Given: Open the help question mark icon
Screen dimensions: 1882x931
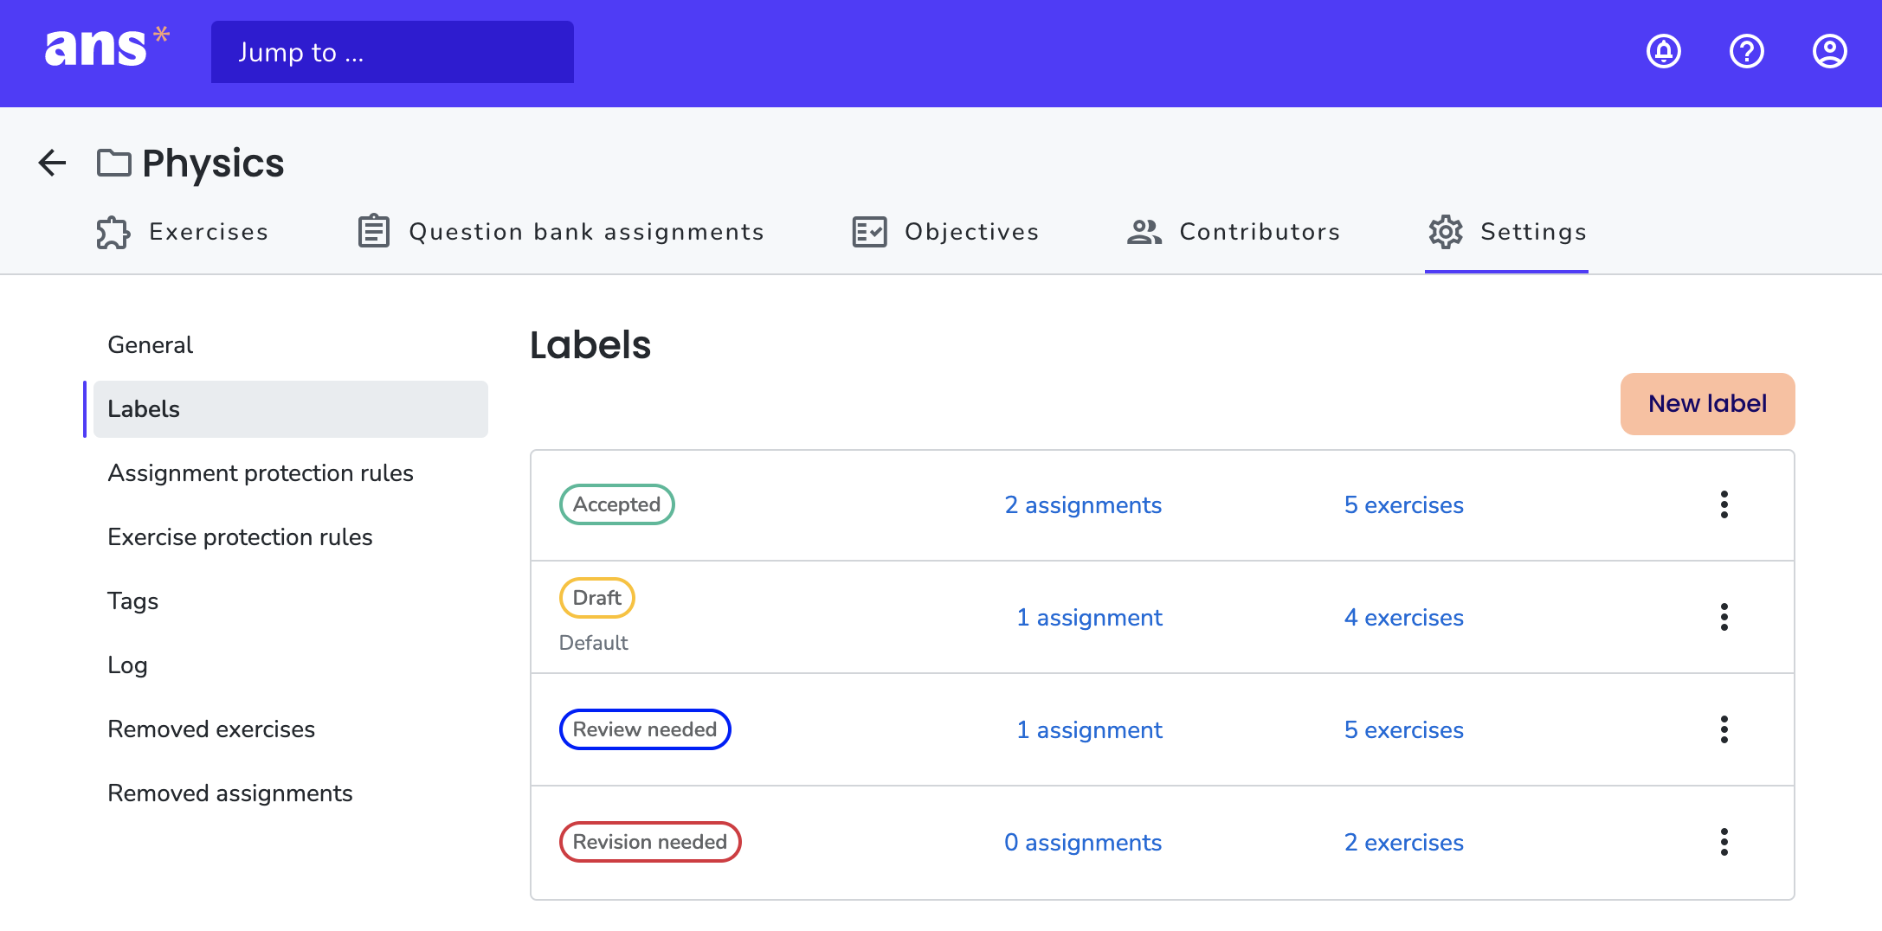Looking at the screenshot, I should (x=1746, y=52).
